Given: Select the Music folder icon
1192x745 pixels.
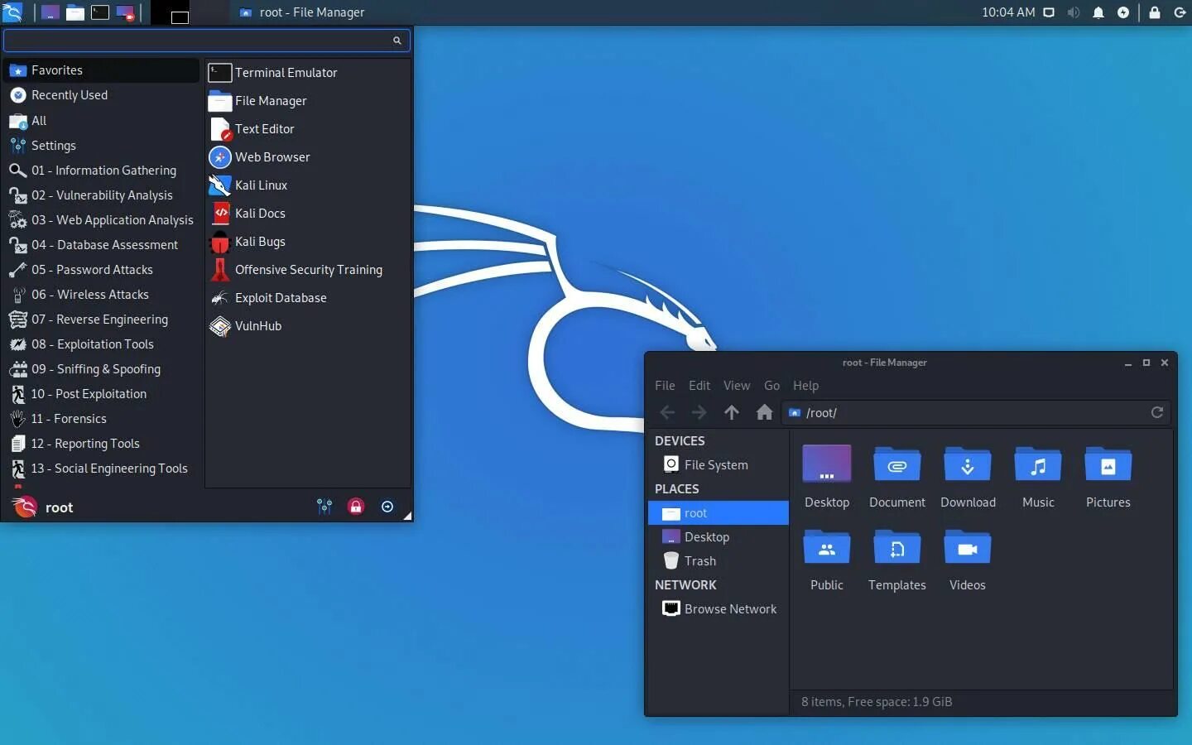Looking at the screenshot, I should point(1038,466).
